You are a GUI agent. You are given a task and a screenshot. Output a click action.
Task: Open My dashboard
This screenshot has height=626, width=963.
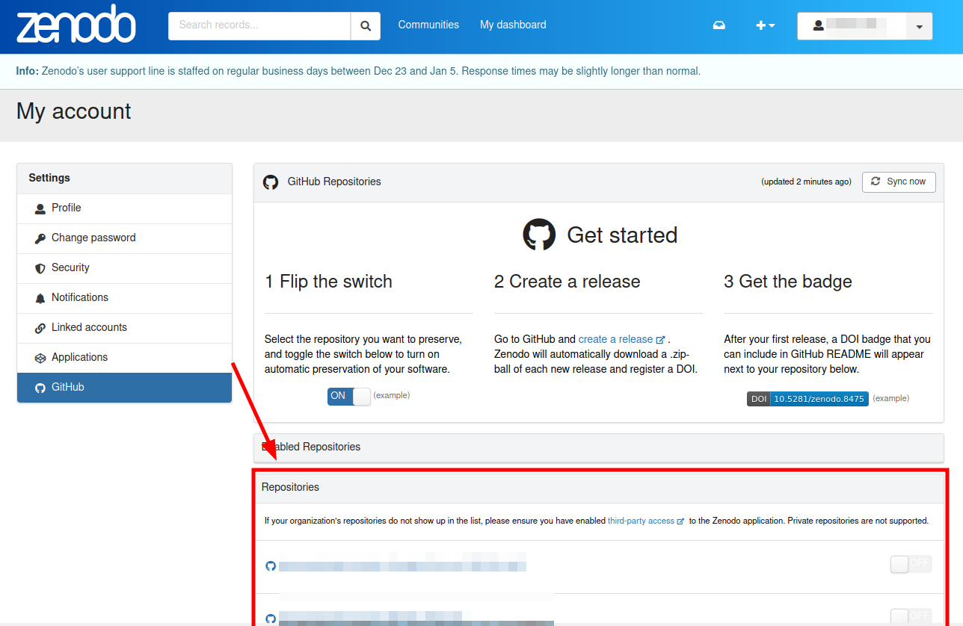tap(513, 25)
